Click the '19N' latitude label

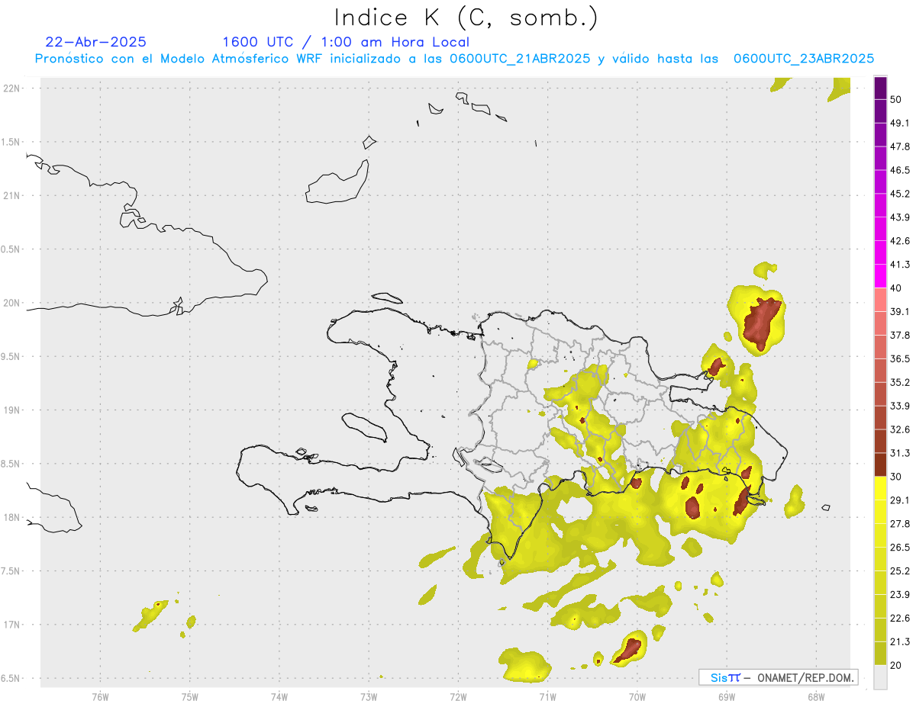coord(13,410)
